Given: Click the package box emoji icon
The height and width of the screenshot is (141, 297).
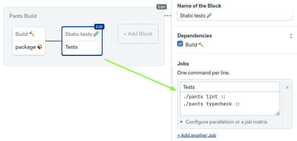Looking at the screenshot, I should (x=40, y=47).
